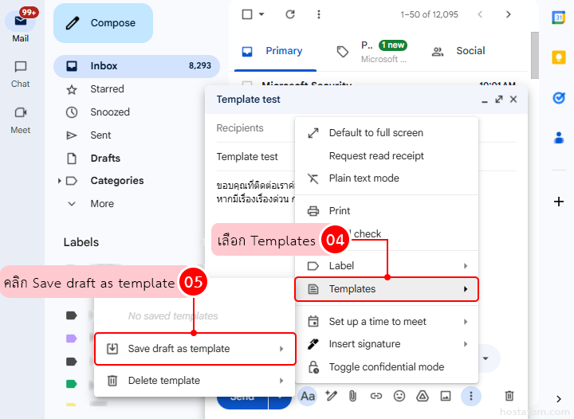Open the Inbox folder

point(136,66)
